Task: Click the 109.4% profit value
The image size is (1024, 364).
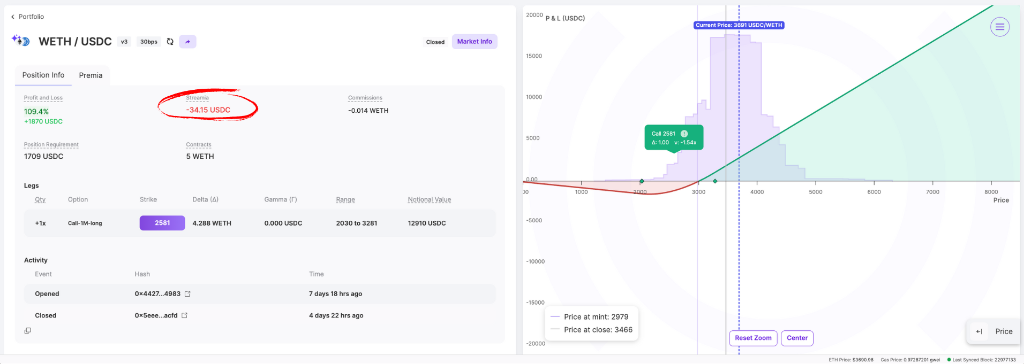Action: (36, 112)
